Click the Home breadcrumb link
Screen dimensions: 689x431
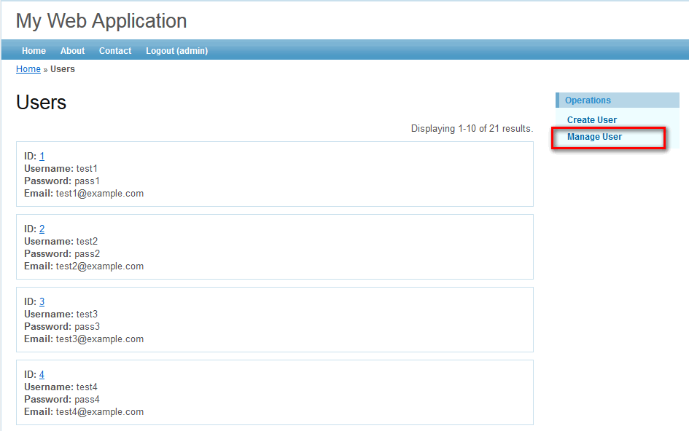(x=28, y=69)
